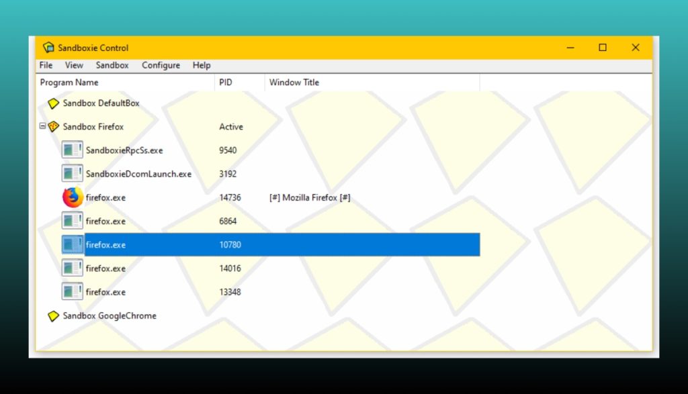Click the SandboxieRpcSs.exe process icon
The image size is (688, 394).
coord(71,149)
